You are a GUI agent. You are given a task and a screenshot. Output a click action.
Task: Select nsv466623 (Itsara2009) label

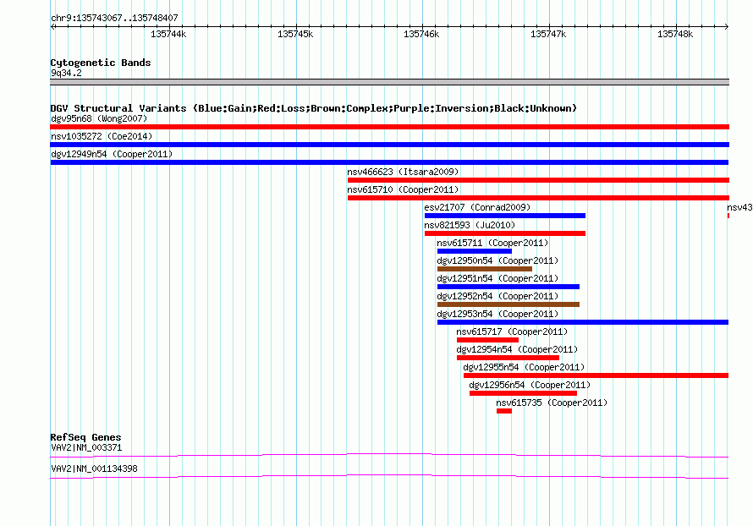click(x=403, y=172)
